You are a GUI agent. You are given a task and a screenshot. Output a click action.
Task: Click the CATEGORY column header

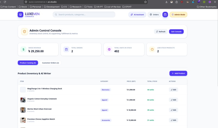click(x=104, y=81)
